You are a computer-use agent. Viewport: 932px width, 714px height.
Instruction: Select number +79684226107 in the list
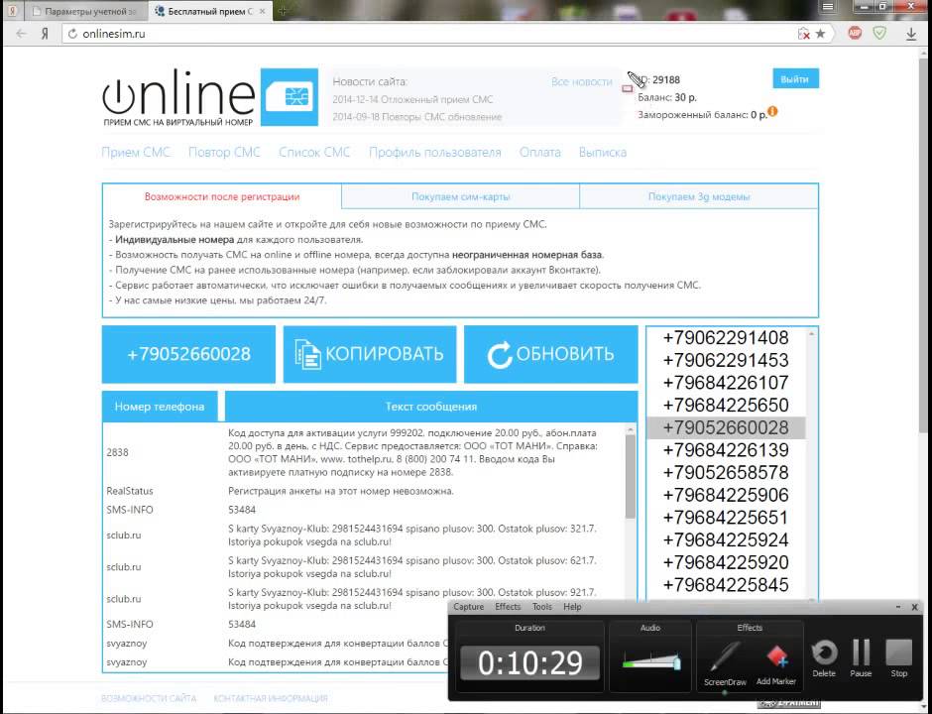pyautogui.click(x=725, y=383)
